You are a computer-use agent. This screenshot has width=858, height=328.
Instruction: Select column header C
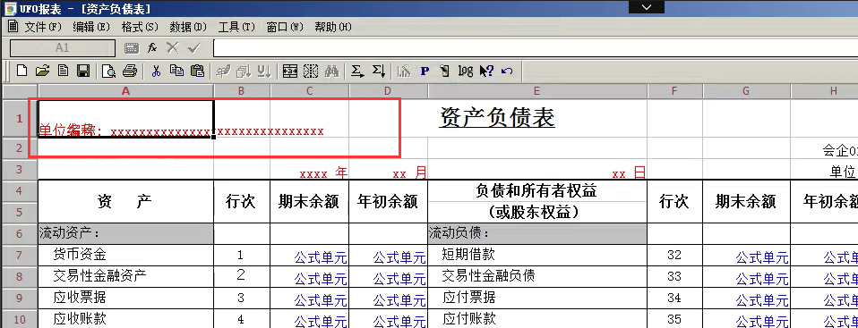point(310,92)
